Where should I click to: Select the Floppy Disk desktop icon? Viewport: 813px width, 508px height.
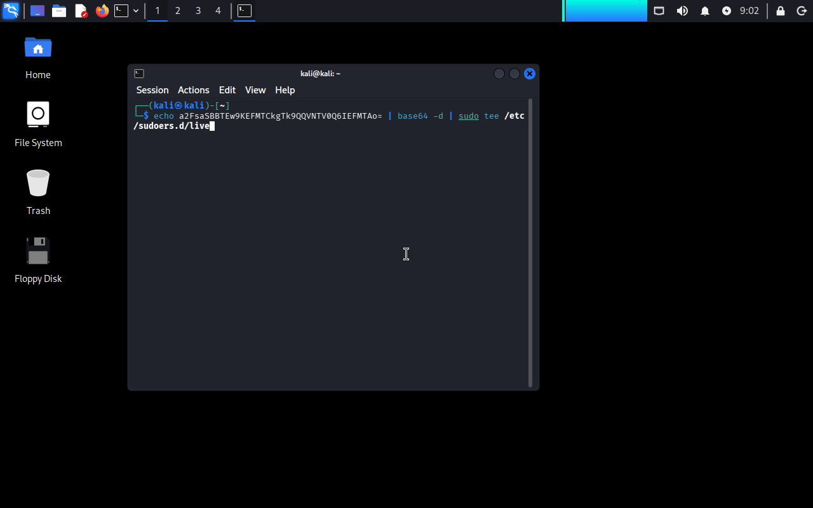pos(38,260)
